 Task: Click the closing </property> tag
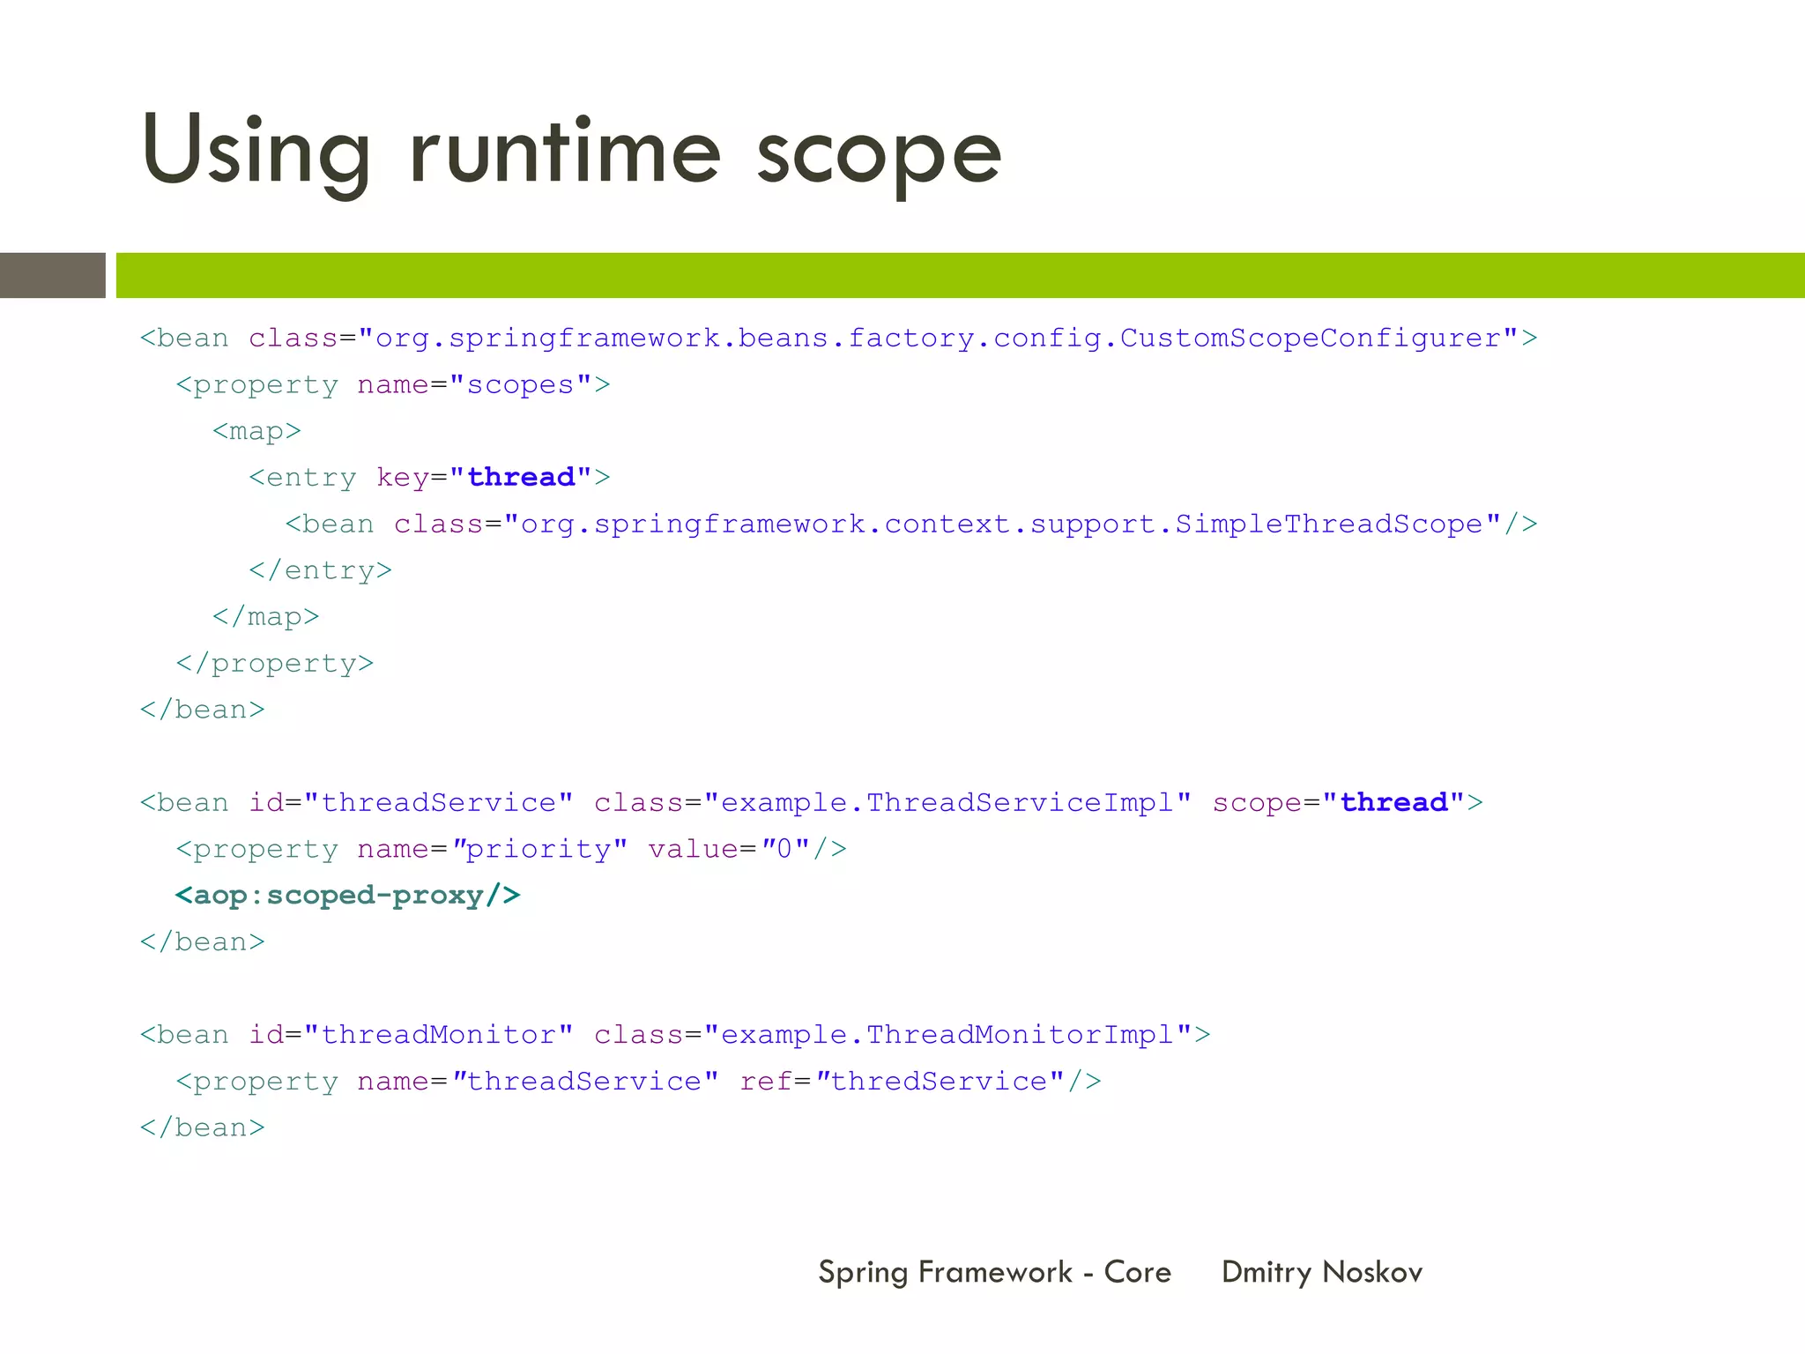point(275,663)
